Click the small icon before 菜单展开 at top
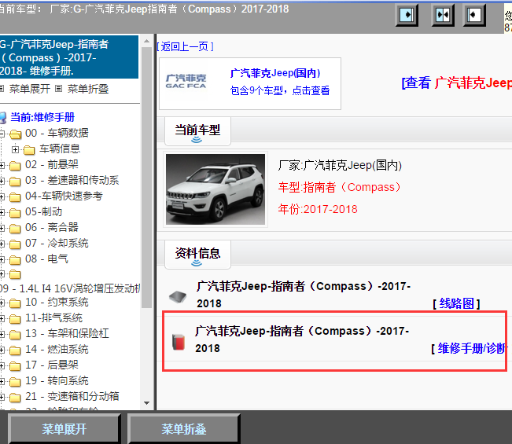 click(2, 89)
